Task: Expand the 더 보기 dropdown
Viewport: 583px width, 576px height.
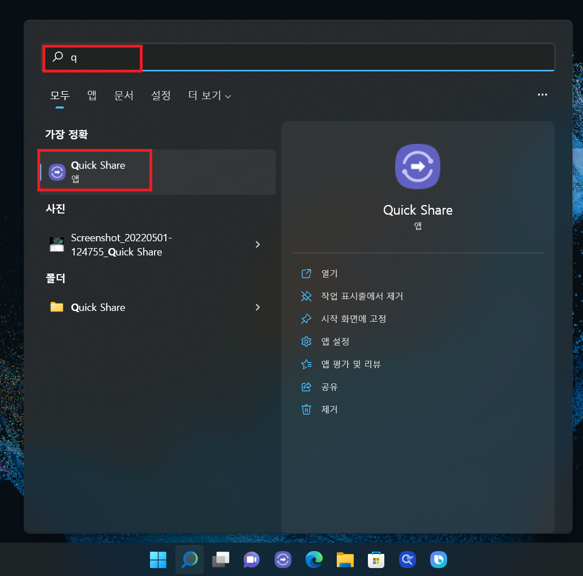Action: [209, 95]
